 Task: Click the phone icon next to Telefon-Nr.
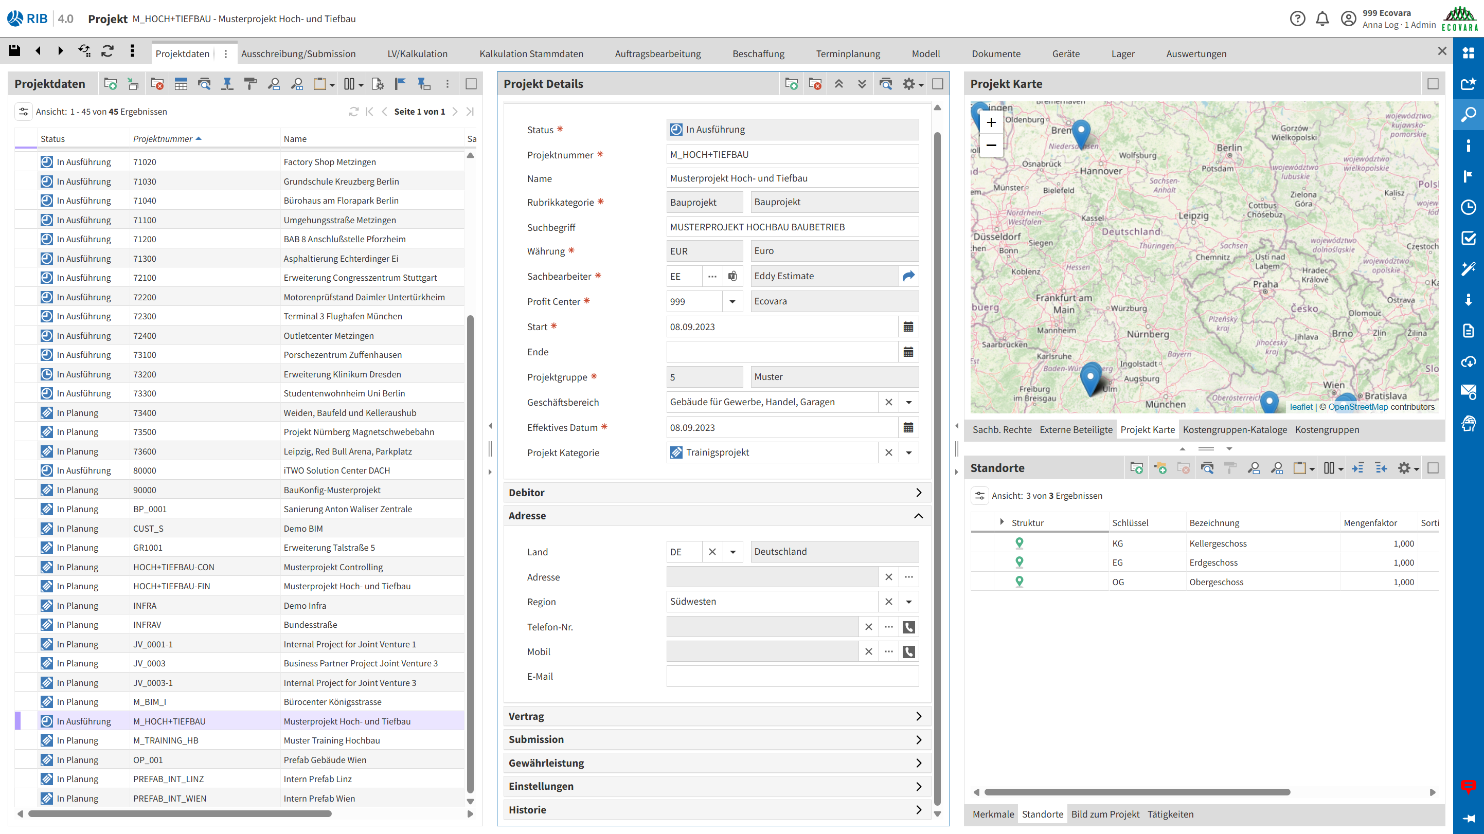click(908, 627)
